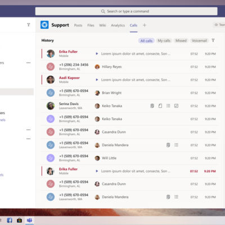The image size is (225, 225).
Task: Select the Voicemail filter pill
Action: (x=199, y=40)
